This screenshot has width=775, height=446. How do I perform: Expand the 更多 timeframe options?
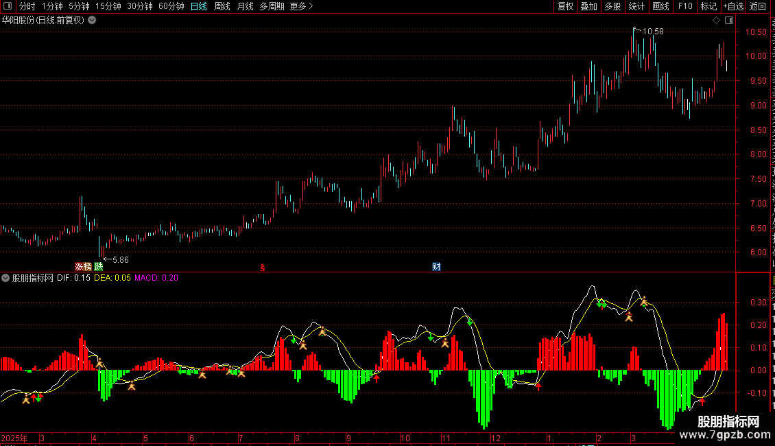point(301,6)
